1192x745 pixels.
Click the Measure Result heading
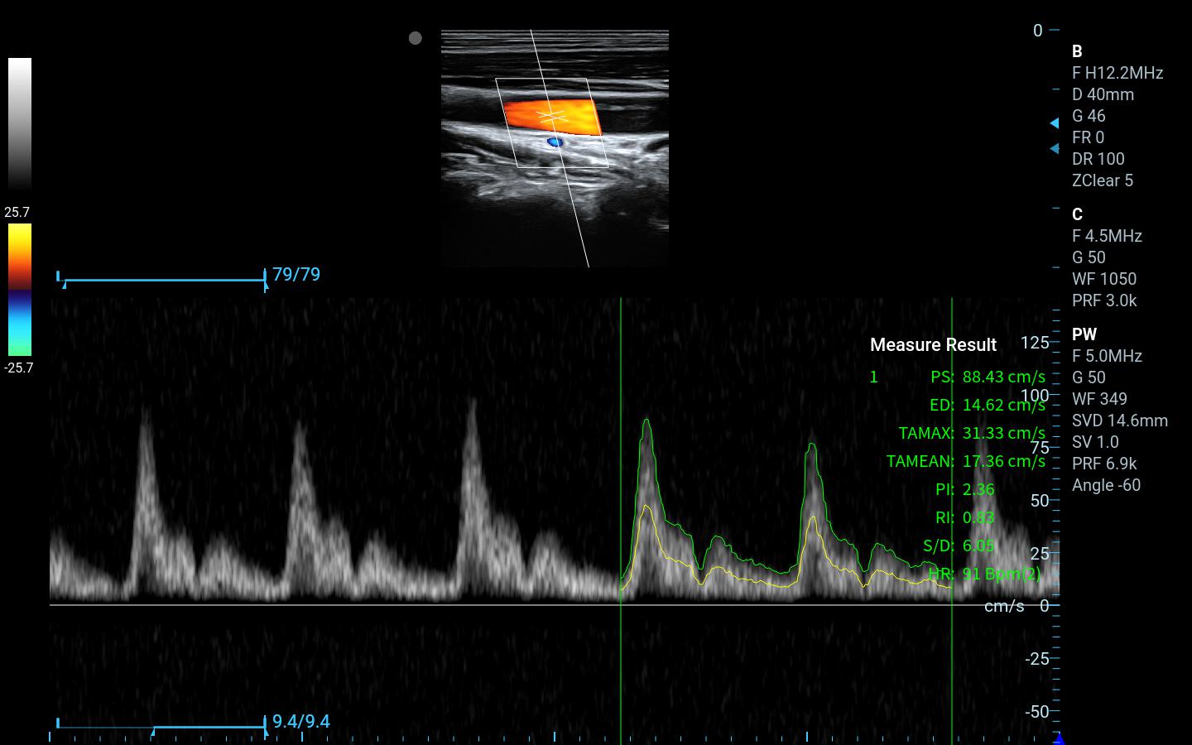click(x=933, y=345)
